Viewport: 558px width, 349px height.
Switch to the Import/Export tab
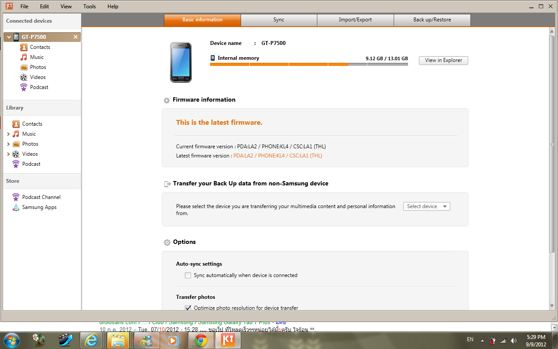click(x=355, y=20)
